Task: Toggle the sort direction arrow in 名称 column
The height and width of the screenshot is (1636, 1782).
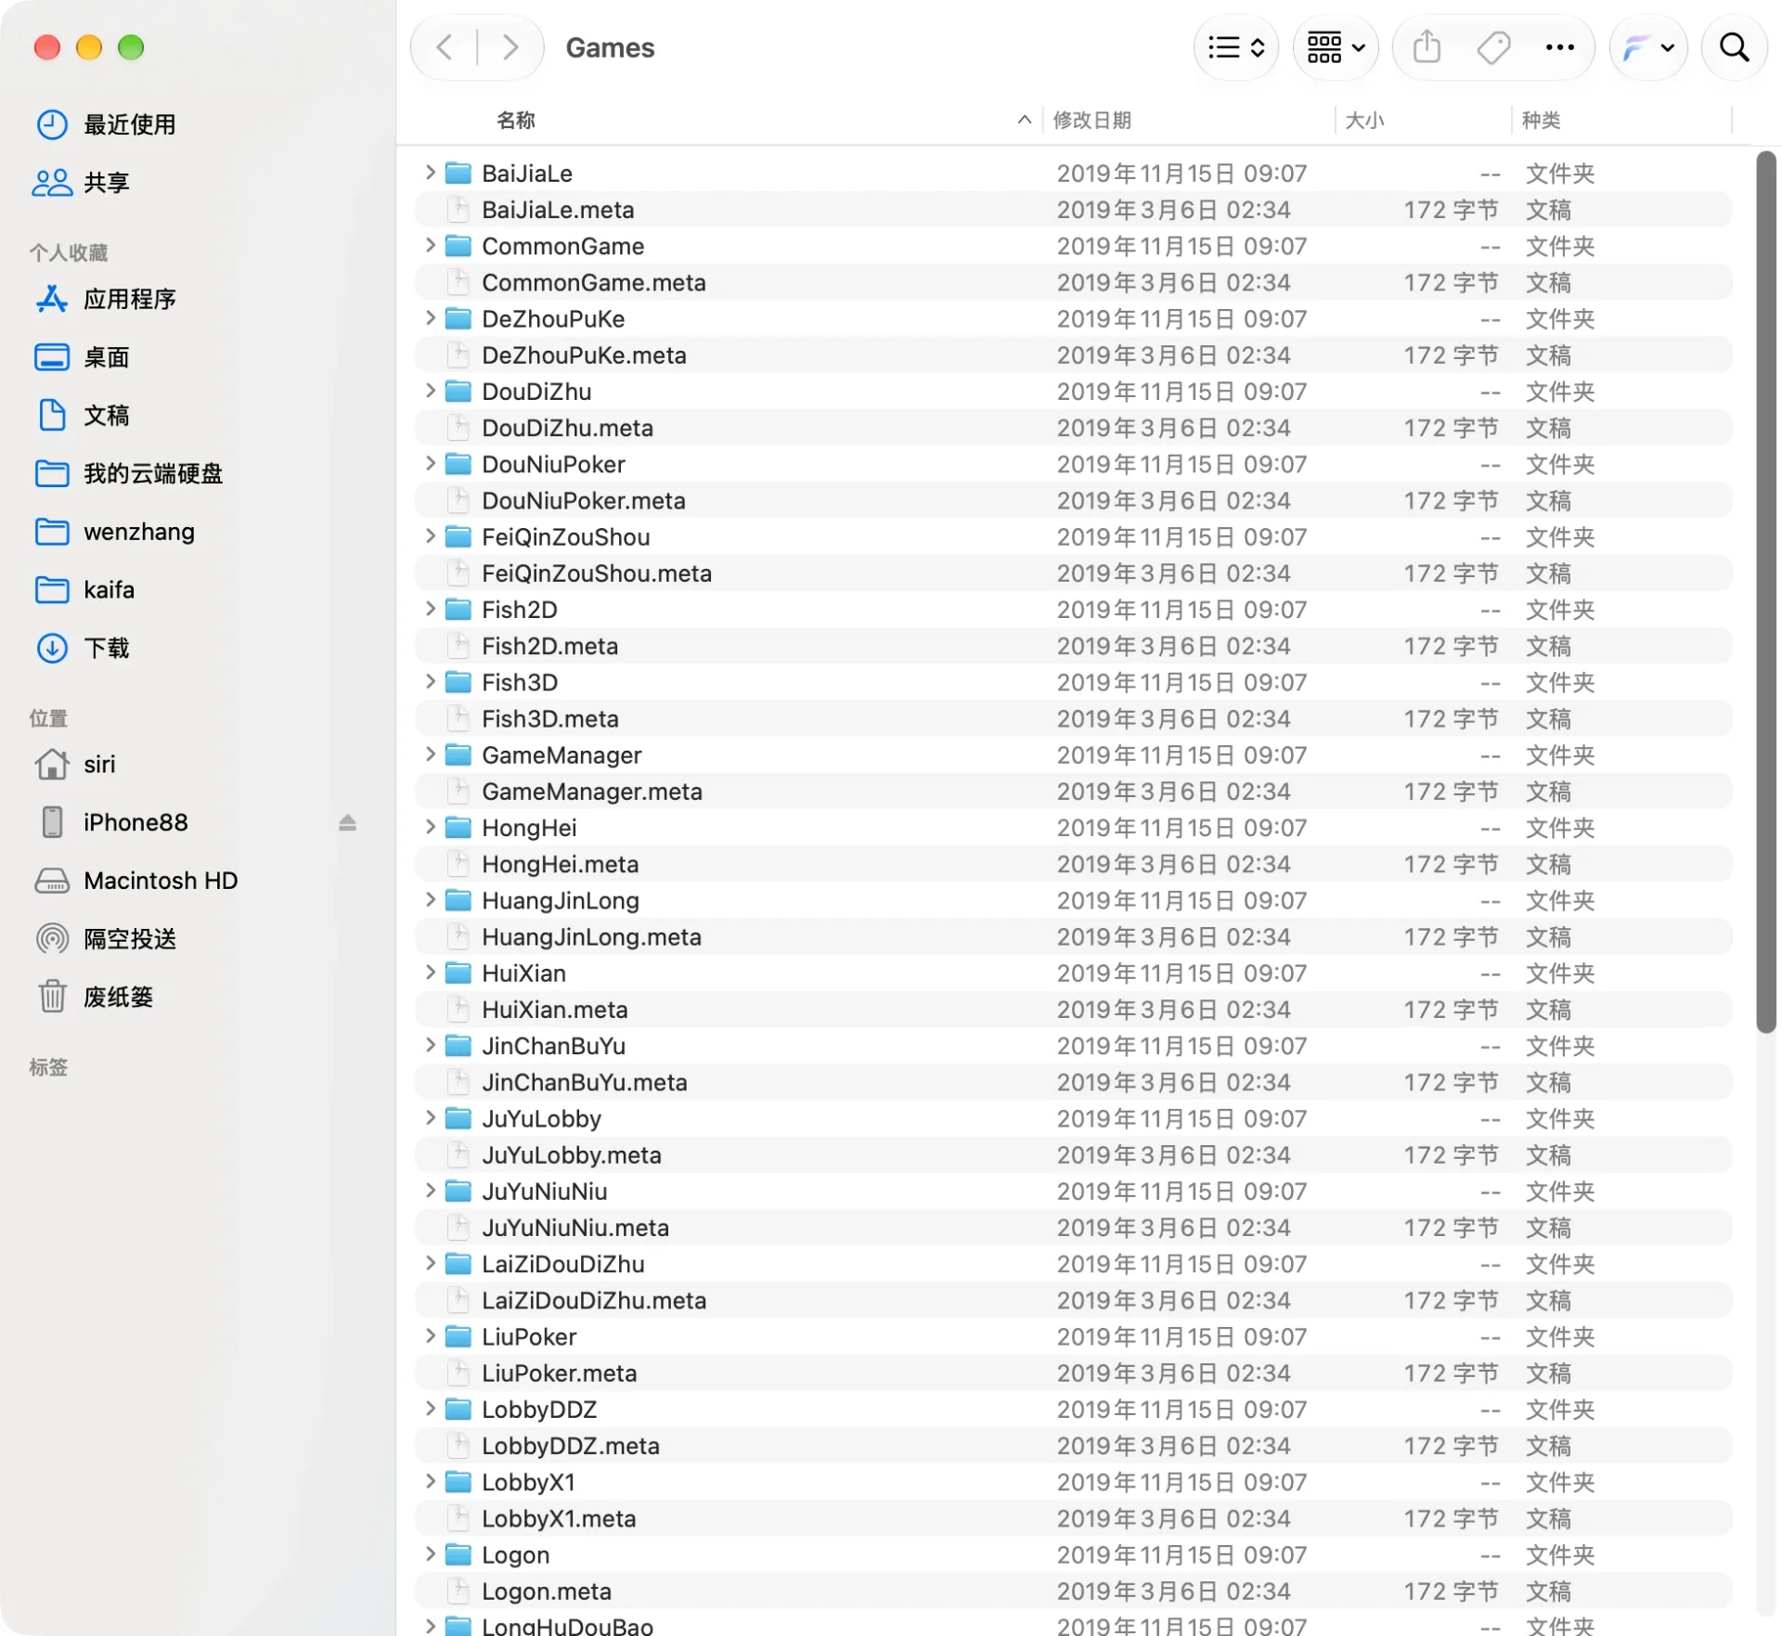Action: (1024, 120)
